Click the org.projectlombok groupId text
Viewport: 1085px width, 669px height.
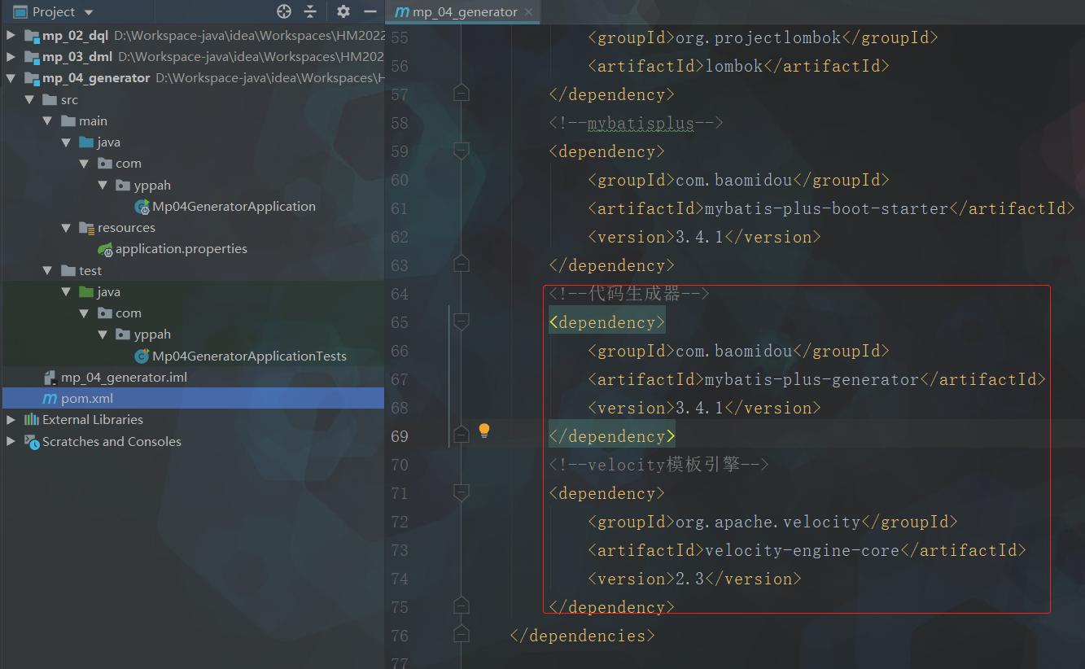[758, 37]
